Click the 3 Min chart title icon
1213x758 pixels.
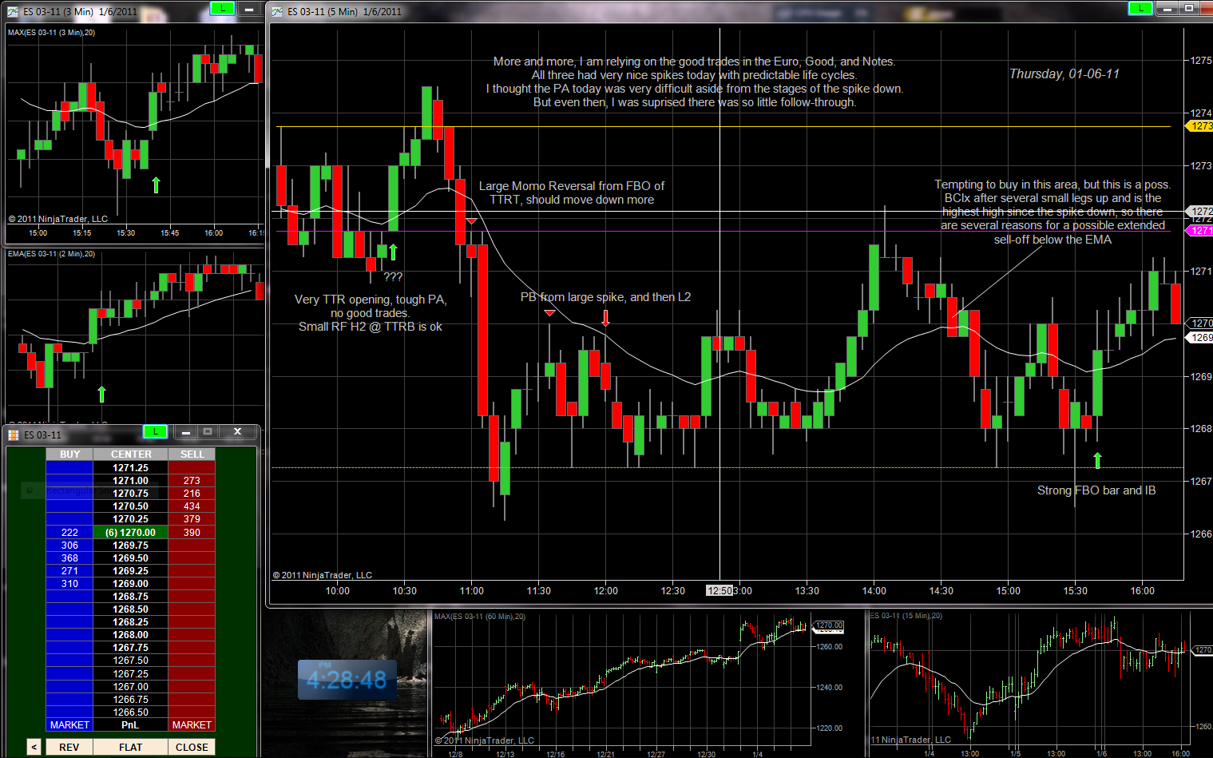point(13,11)
